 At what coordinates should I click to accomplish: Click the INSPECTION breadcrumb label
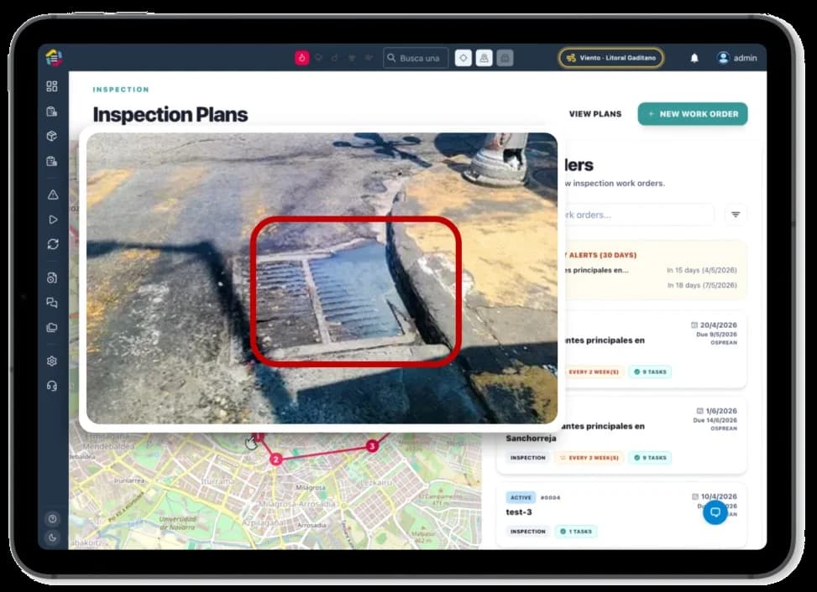click(121, 90)
